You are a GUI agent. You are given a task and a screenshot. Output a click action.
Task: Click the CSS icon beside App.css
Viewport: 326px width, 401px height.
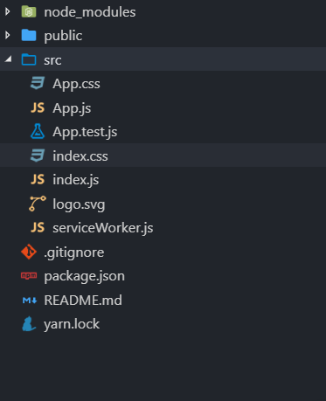[x=38, y=83]
